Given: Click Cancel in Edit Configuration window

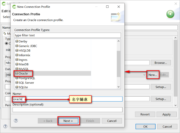Looking at the screenshot, I should point(167,126).
